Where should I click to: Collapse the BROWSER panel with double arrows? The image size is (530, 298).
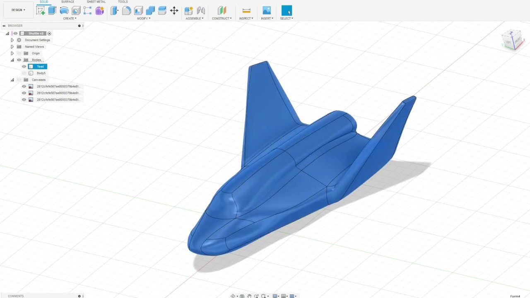[4, 26]
